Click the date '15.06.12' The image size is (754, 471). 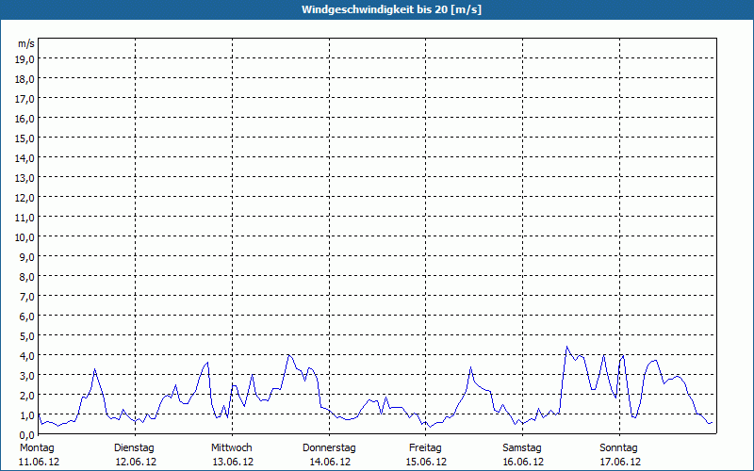click(426, 462)
